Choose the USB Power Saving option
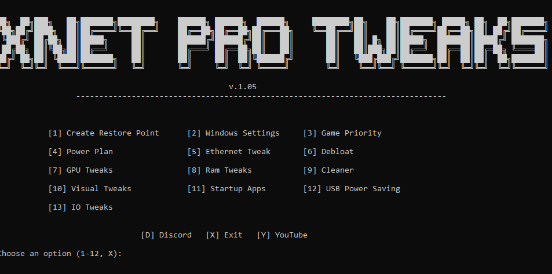This screenshot has height=274, width=552. pos(352,189)
